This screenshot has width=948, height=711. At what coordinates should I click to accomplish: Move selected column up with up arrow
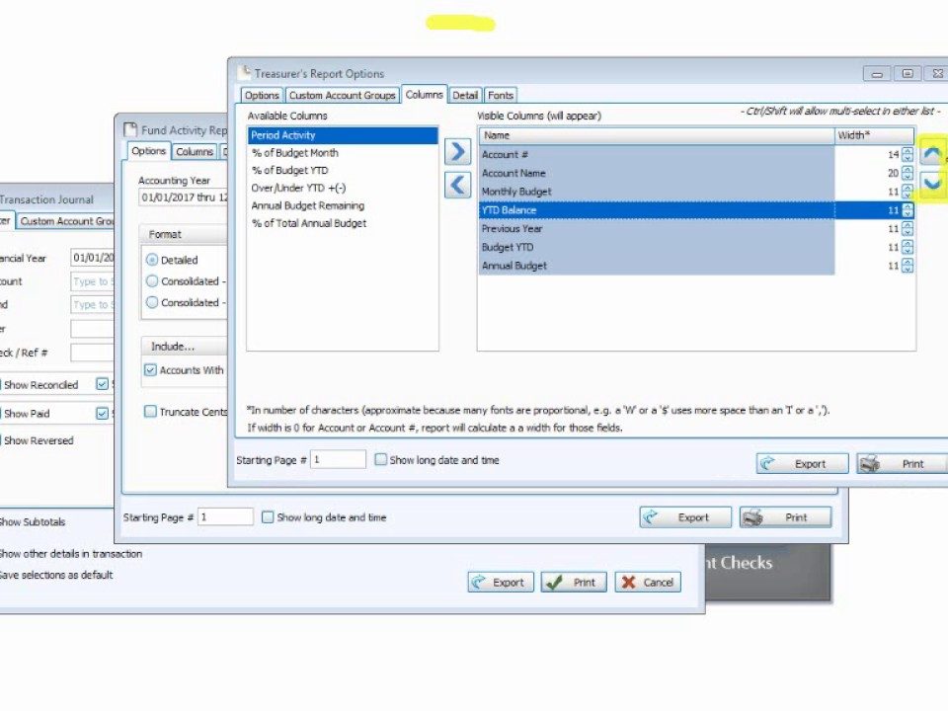click(x=932, y=154)
